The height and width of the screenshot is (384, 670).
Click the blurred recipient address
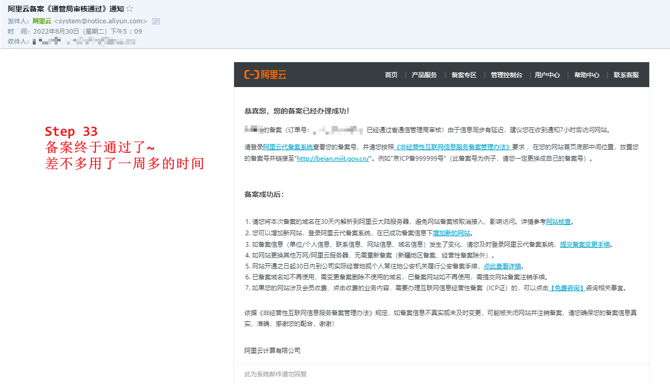coord(84,41)
